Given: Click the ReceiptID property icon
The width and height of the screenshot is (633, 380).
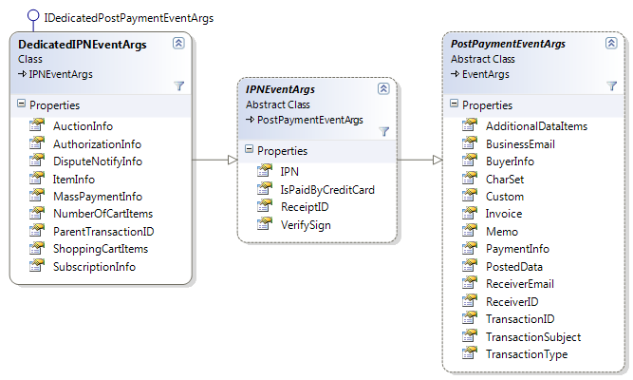Looking at the screenshot, I should click(265, 206).
